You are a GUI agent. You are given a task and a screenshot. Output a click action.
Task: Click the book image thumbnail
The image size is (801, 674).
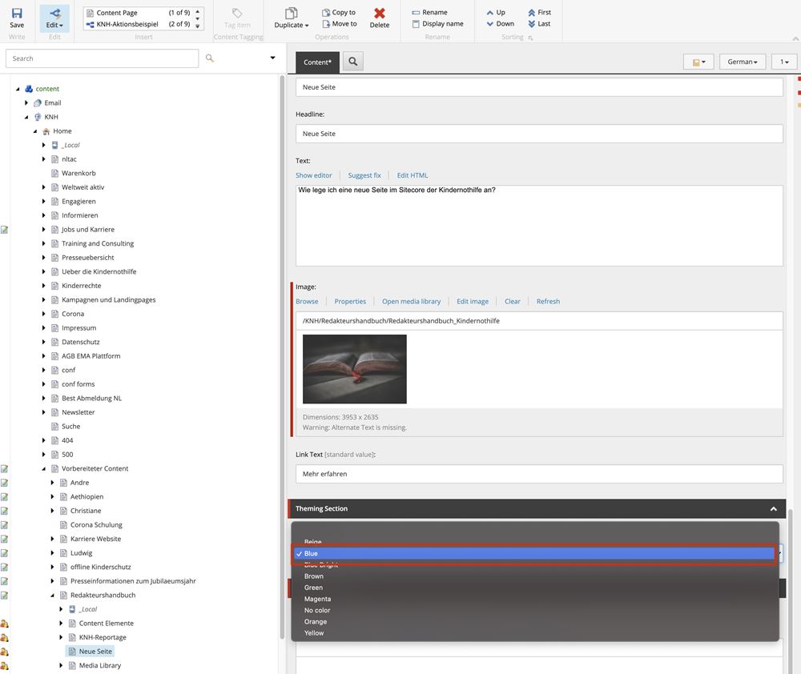[354, 369]
